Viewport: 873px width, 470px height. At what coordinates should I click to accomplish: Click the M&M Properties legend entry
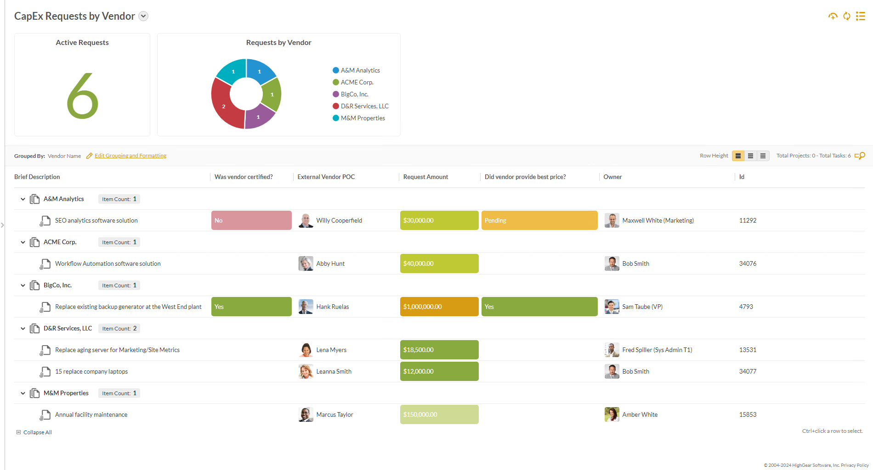(359, 118)
